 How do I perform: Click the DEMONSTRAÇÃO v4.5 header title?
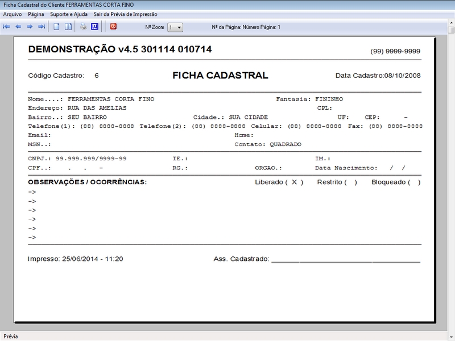coord(120,49)
